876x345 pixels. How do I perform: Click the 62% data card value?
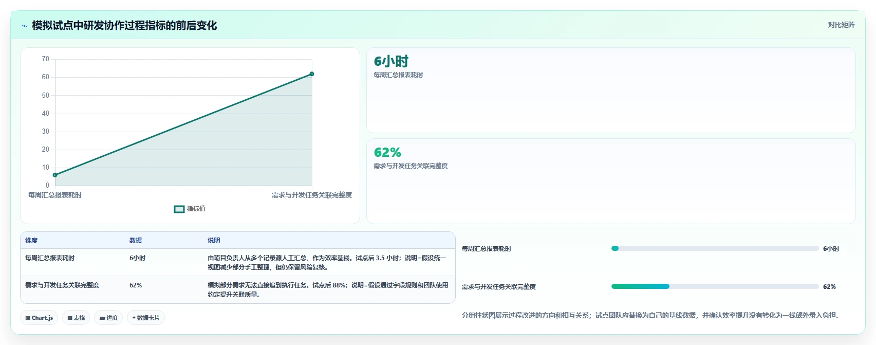pyautogui.click(x=387, y=153)
